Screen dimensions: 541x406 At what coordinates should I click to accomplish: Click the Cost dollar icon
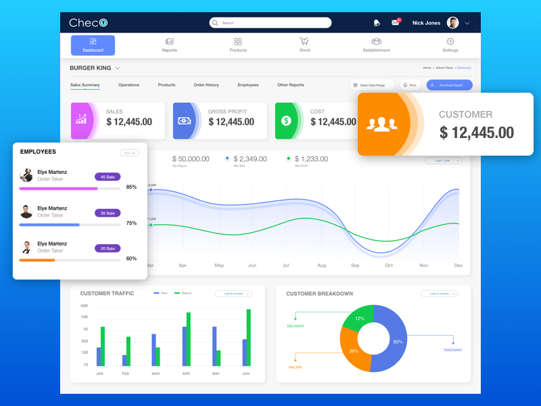286,121
